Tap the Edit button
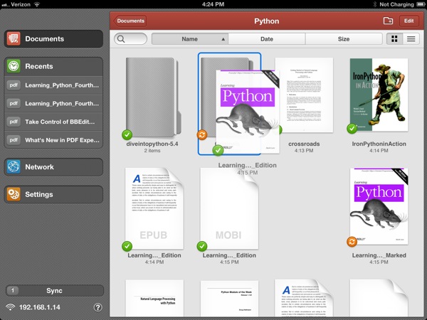The image size is (427, 320). coord(408,21)
